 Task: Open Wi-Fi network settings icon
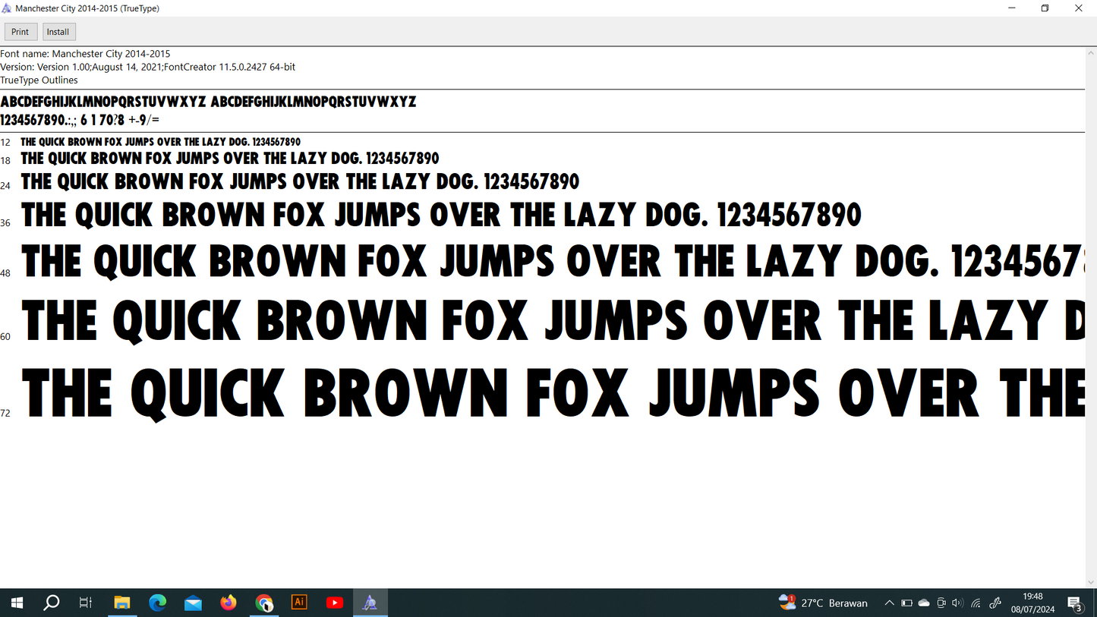tap(976, 603)
